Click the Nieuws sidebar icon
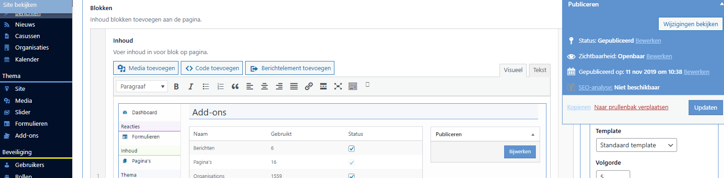The height and width of the screenshot is (178, 724). pyautogui.click(x=6, y=25)
